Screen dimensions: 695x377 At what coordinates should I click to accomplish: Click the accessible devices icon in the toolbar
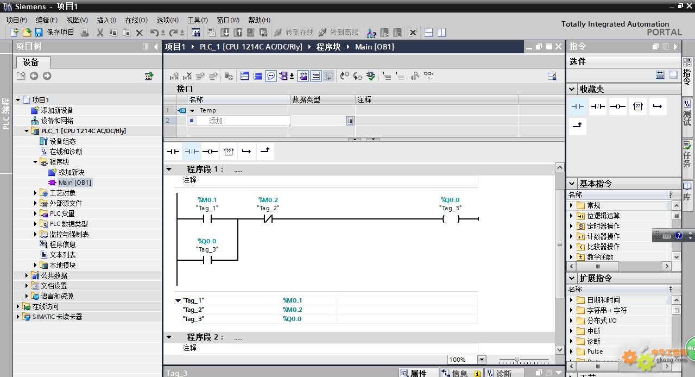click(x=371, y=33)
